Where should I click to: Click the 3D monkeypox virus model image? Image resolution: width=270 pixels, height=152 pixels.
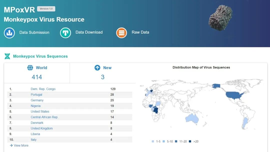220,18
